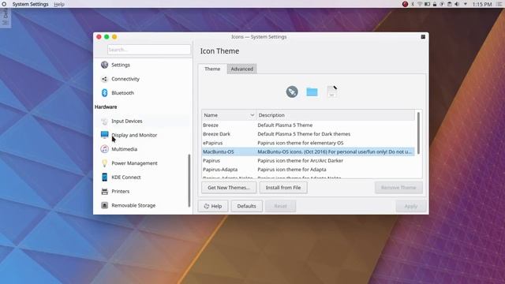Click the lock tray icon
The height and width of the screenshot is (284, 505).
[x=435, y=4]
